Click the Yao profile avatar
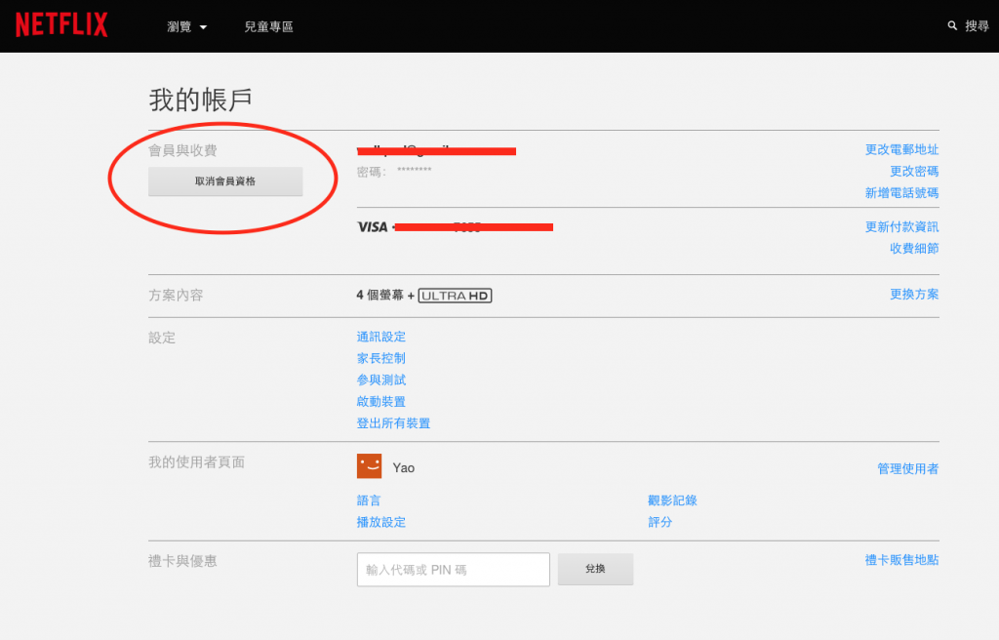The width and height of the screenshot is (999, 640). coord(370,466)
